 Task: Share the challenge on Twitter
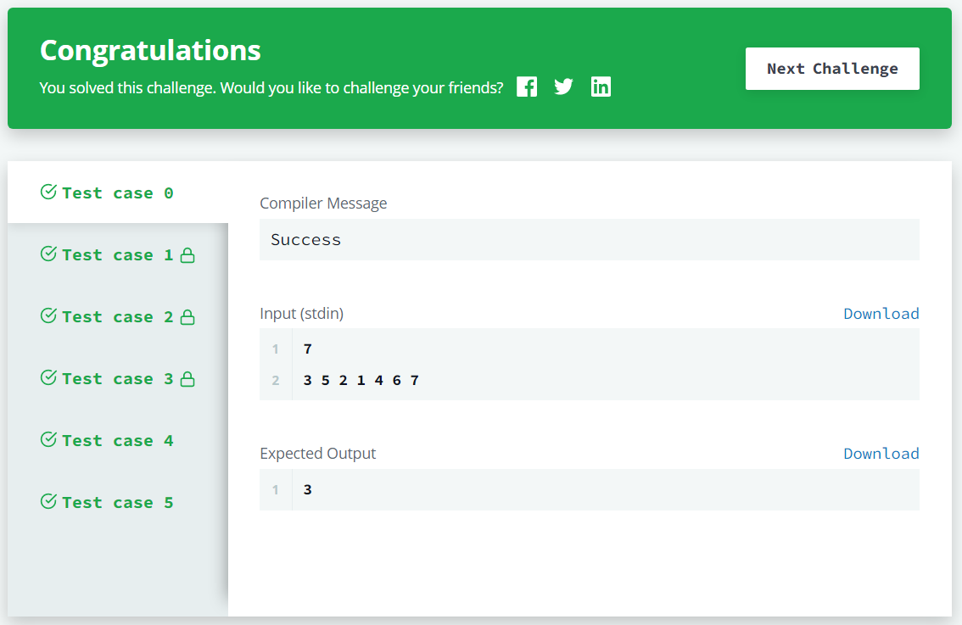(563, 86)
